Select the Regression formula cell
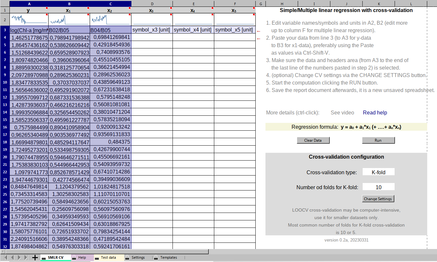Viewport: 437px width, 262px height. click(x=346, y=127)
